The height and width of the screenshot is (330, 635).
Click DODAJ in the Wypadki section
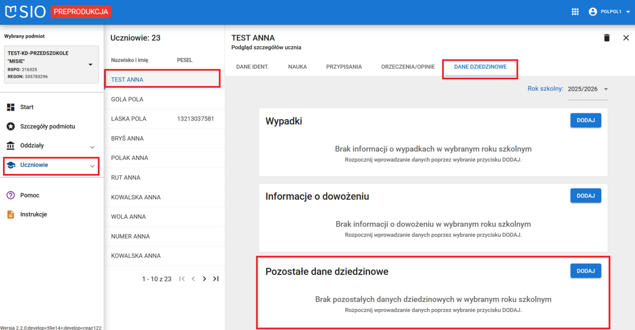(x=585, y=120)
